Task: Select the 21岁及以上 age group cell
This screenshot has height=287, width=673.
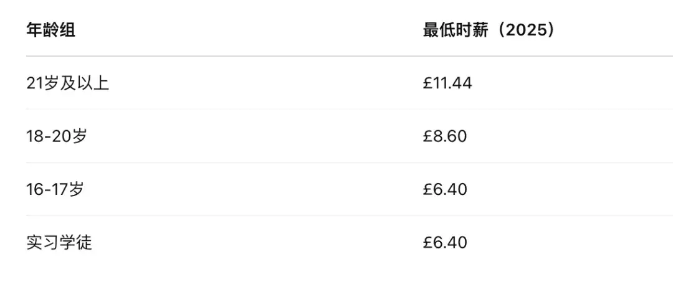Action: click(68, 83)
